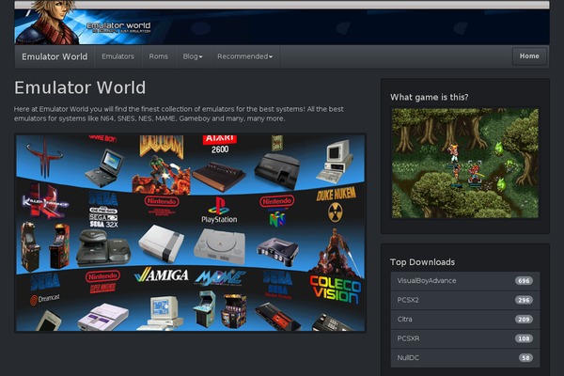Click the Sega Master System console image

277,317
